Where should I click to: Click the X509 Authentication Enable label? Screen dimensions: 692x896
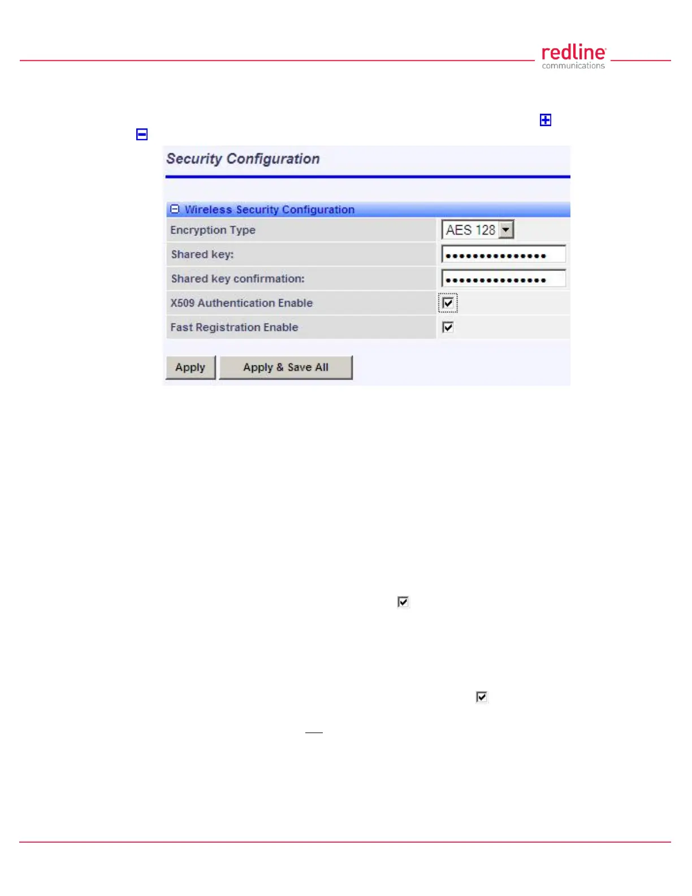241,303
